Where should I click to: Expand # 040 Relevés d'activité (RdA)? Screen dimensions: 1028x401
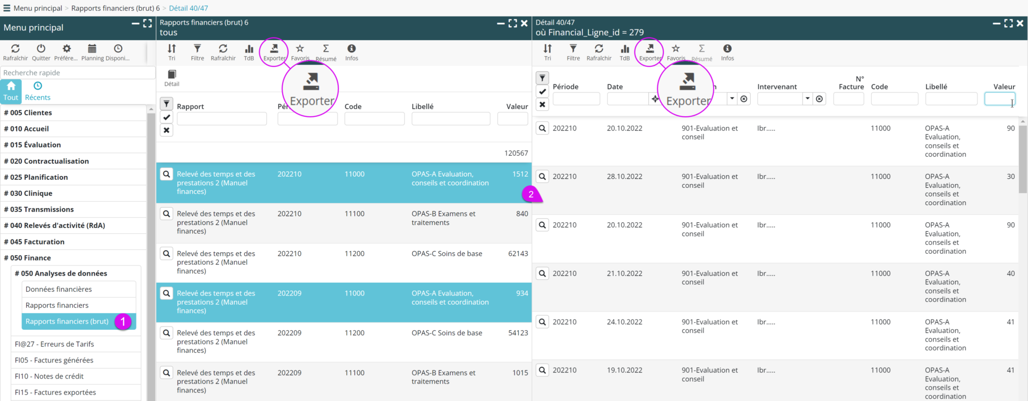pyautogui.click(x=54, y=225)
